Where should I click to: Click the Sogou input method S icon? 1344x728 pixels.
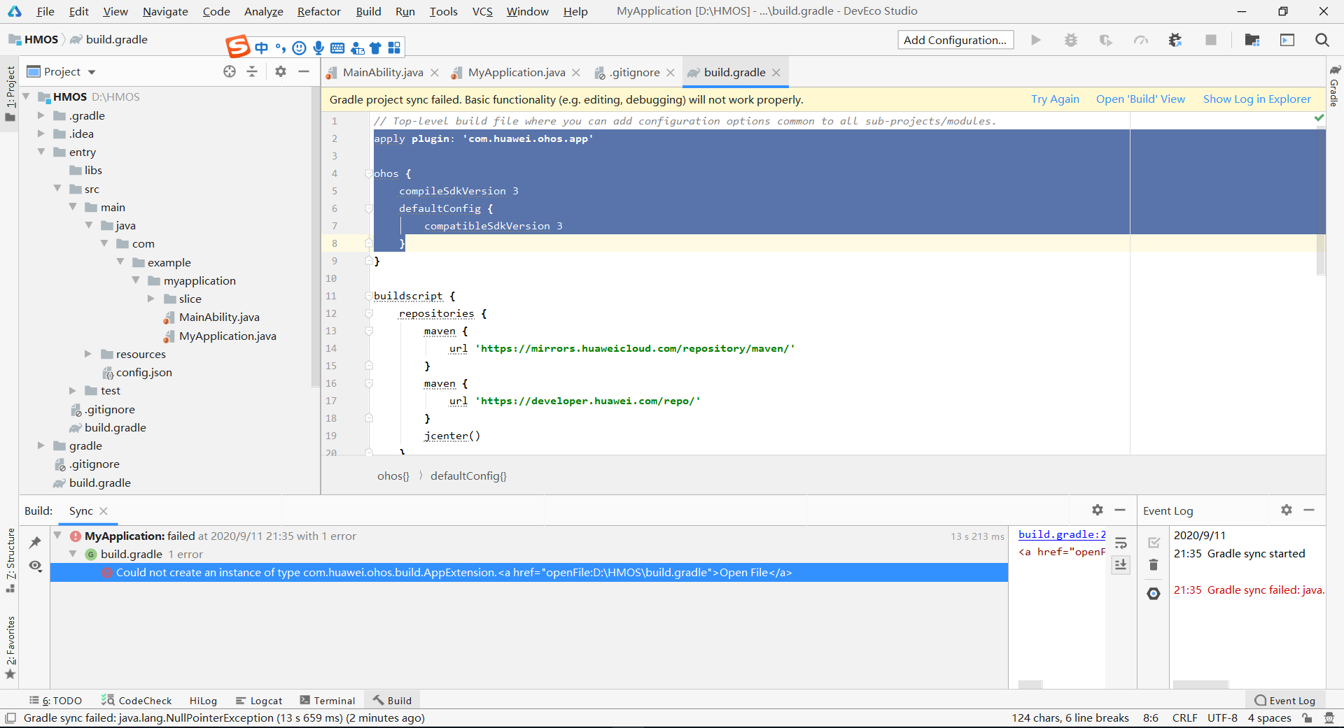pos(238,47)
